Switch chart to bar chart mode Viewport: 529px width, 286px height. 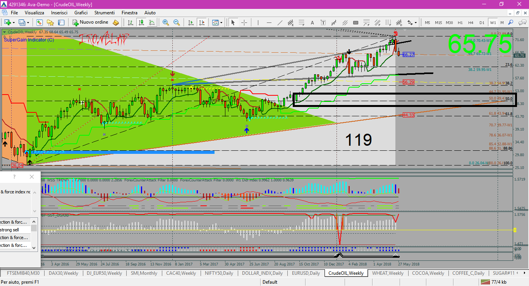click(x=130, y=22)
